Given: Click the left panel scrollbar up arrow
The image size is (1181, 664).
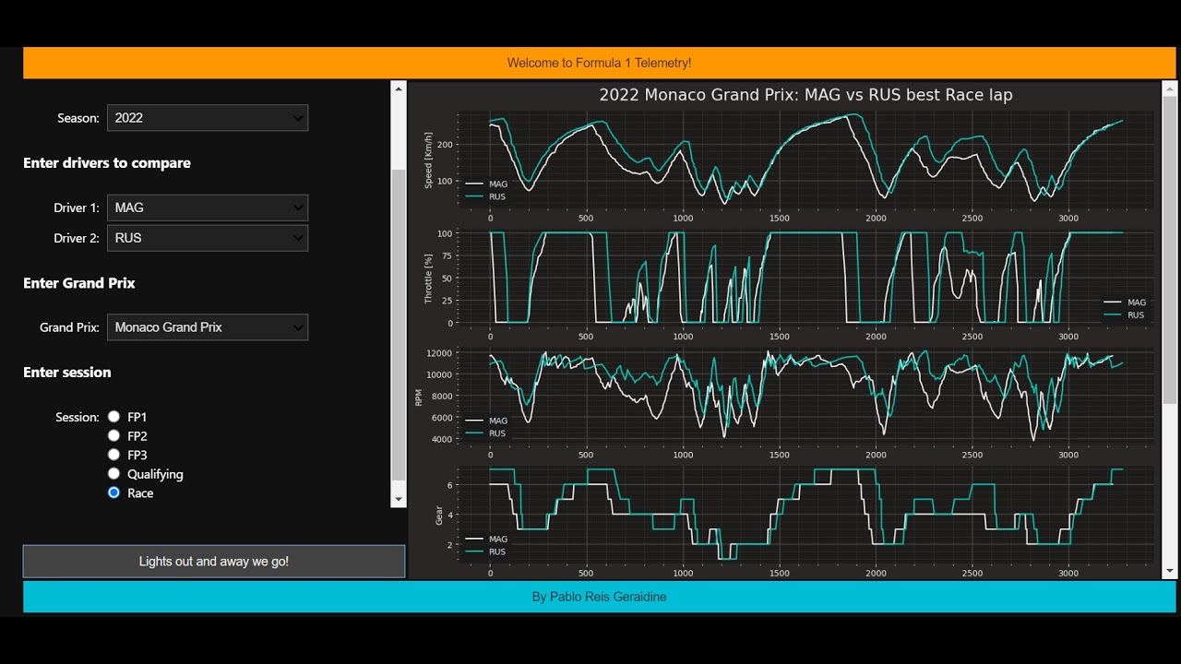Looking at the screenshot, I should 399,89.
